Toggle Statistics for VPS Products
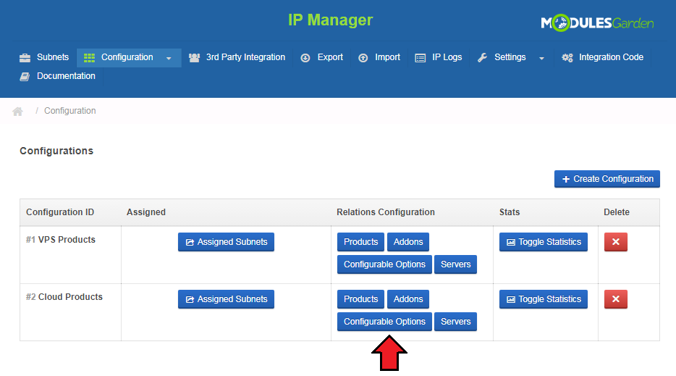This screenshot has width=676, height=376. (x=544, y=242)
